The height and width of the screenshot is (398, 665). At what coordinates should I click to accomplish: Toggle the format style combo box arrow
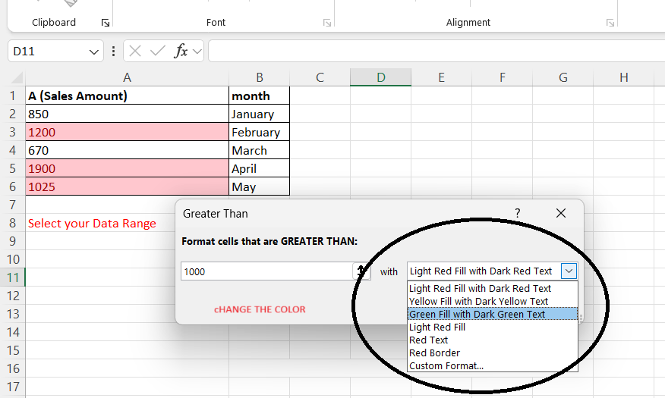tap(569, 271)
